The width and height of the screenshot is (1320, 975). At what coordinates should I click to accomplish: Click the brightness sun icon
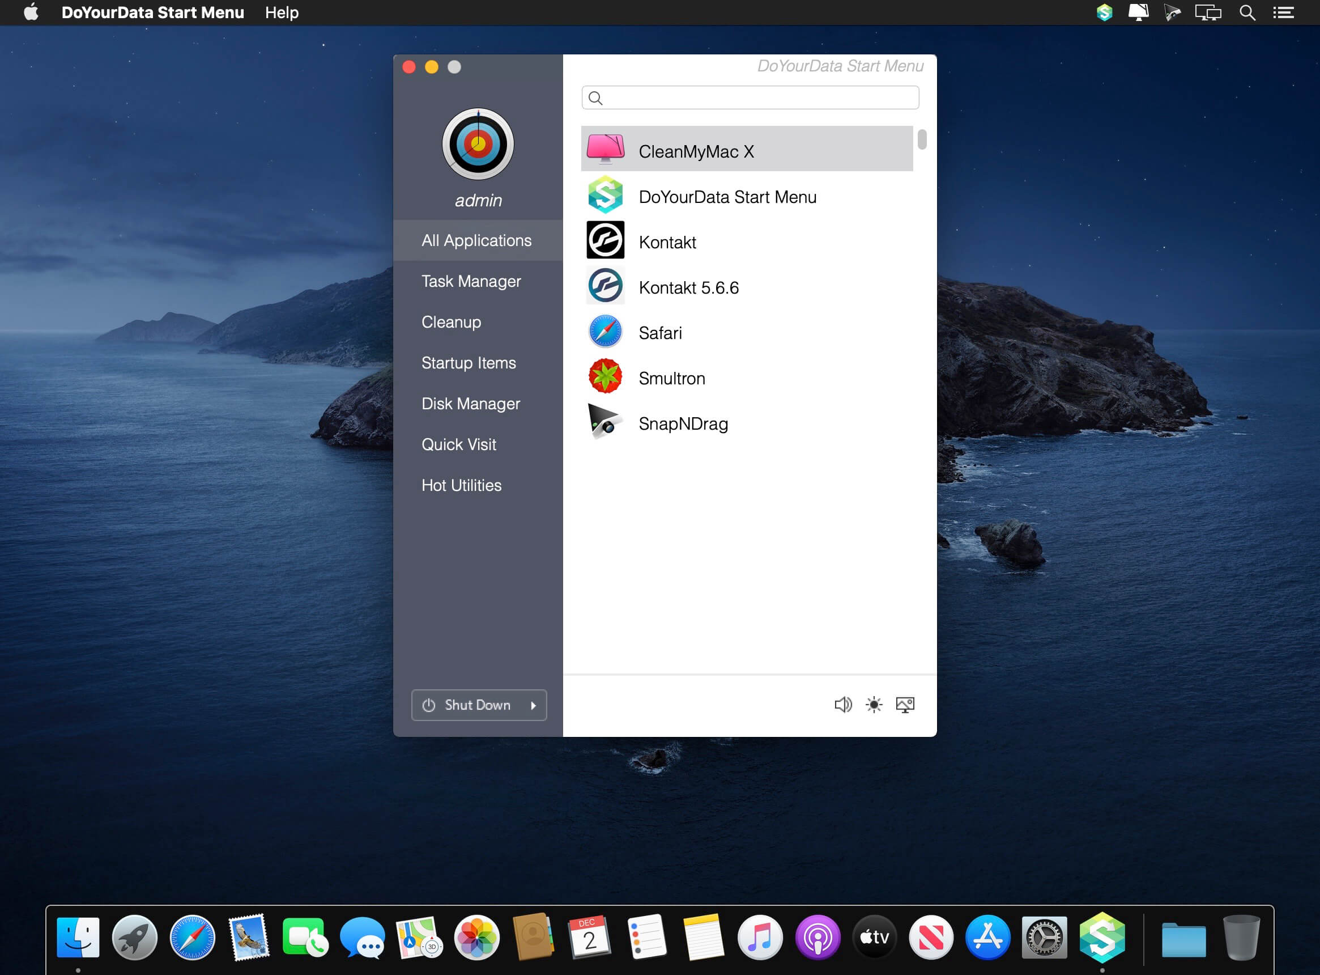874,705
